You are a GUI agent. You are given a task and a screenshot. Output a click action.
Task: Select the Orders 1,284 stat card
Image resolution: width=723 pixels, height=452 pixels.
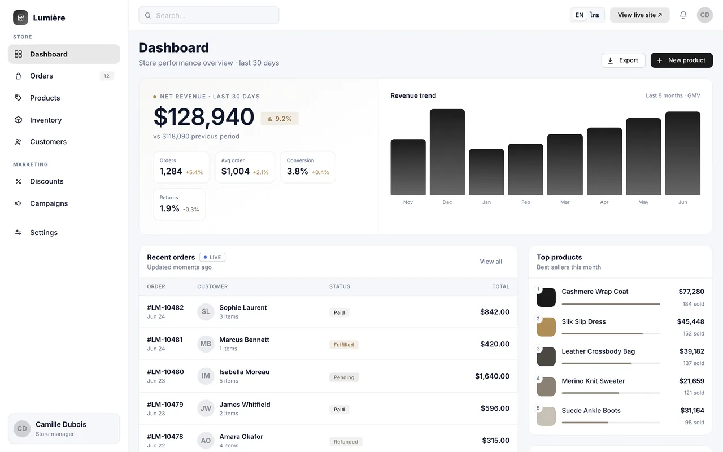coord(181,167)
